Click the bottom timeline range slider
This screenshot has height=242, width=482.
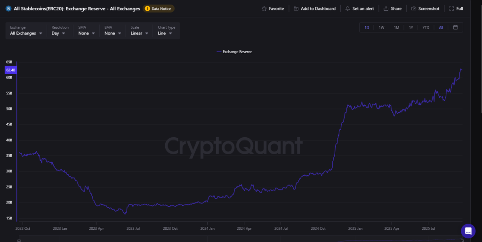pyautogui.click(x=240, y=240)
